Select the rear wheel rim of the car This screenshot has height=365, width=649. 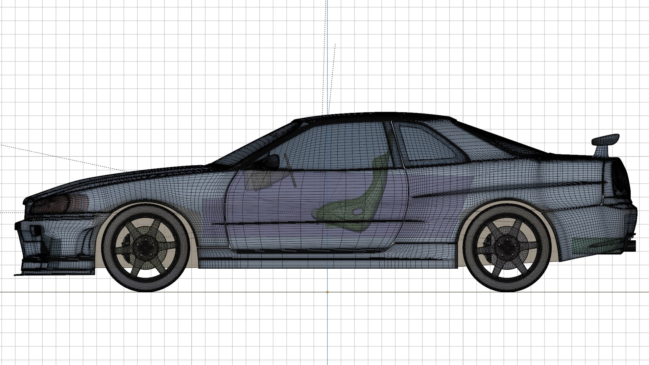click(x=507, y=247)
